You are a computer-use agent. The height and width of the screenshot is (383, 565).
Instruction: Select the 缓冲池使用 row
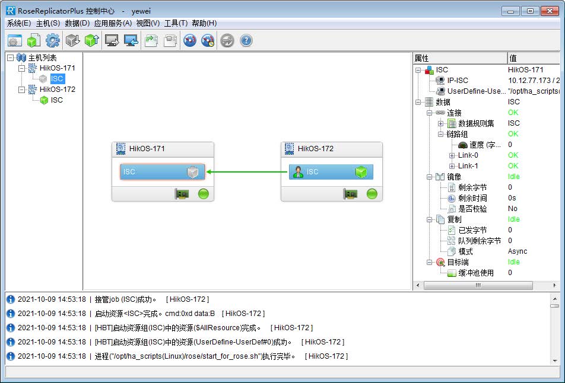coord(487,273)
